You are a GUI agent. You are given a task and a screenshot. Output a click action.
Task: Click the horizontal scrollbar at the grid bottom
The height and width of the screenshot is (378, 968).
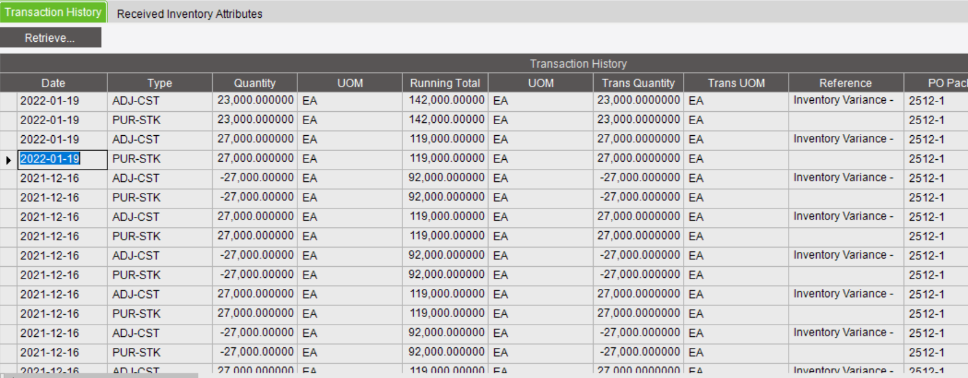click(x=98, y=375)
